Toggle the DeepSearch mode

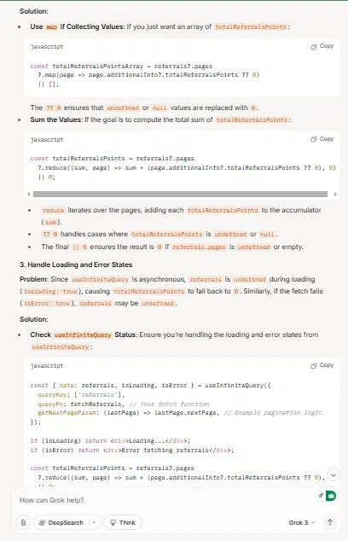pos(61,522)
